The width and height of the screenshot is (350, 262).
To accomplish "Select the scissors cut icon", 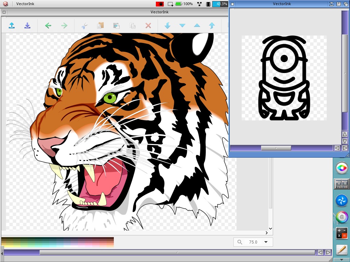I will click(84, 26).
